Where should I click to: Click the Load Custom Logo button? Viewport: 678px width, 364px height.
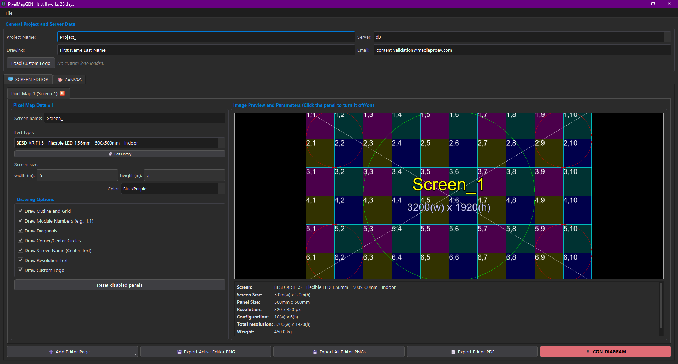(x=31, y=63)
